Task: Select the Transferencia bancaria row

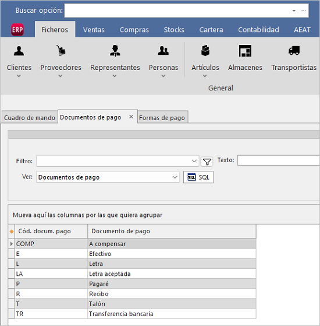Action: [x=132, y=314]
